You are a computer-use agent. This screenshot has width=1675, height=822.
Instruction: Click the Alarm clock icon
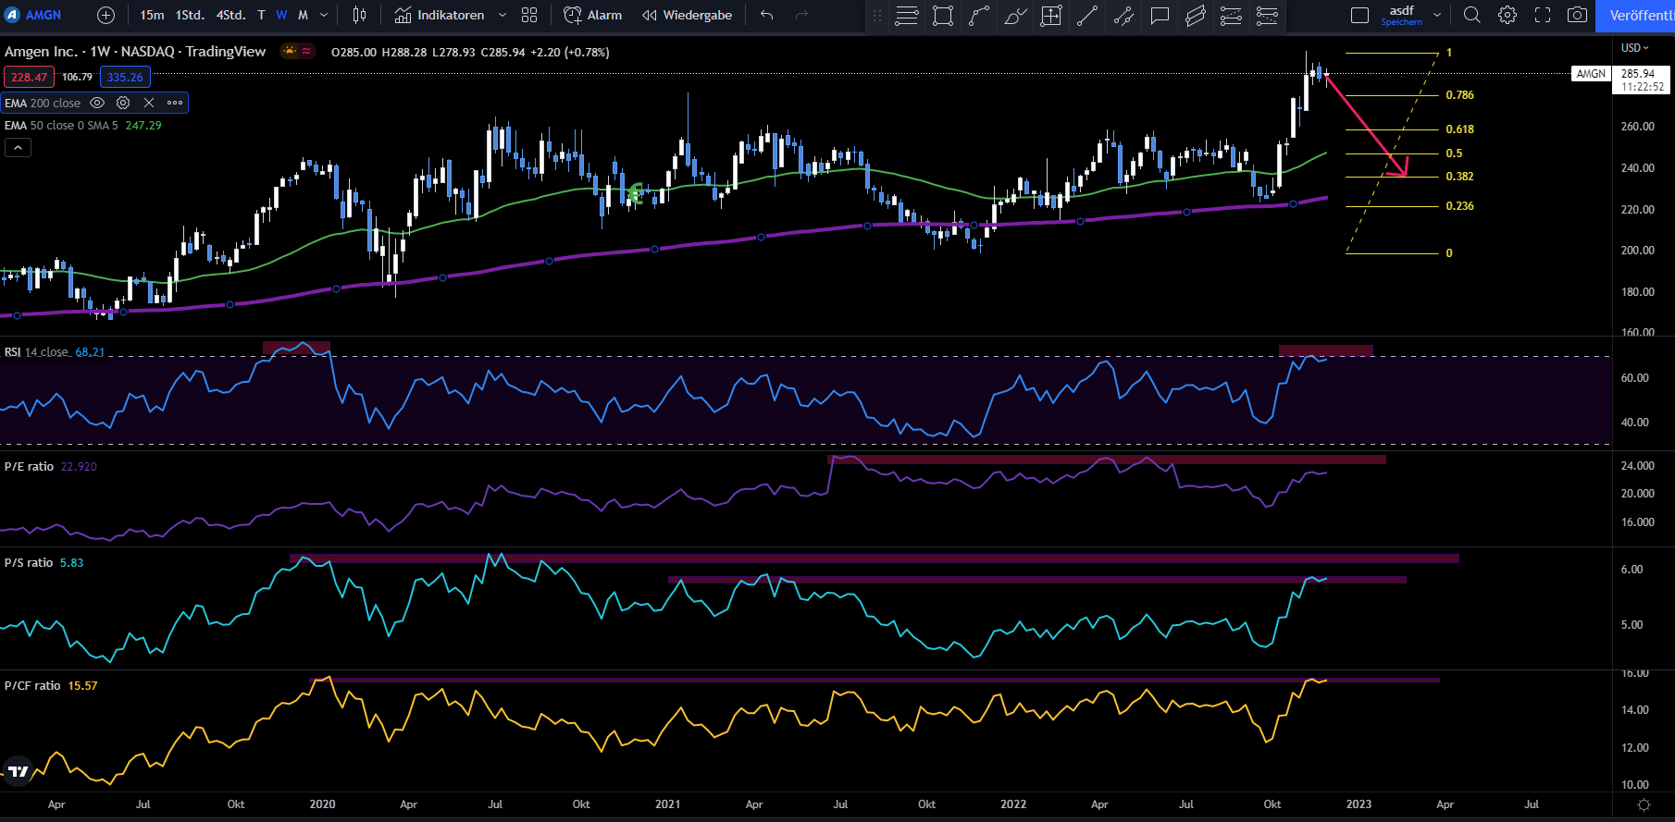pos(573,15)
